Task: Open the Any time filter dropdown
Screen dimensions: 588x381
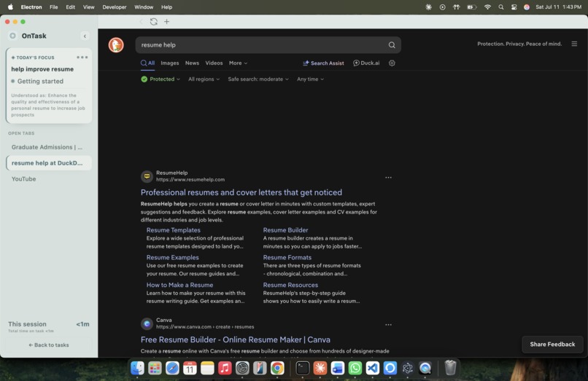Action: pyautogui.click(x=311, y=79)
